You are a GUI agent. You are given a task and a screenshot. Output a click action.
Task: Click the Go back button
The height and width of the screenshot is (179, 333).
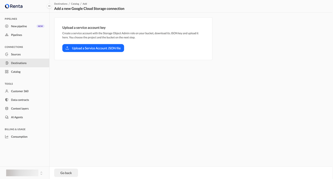pos(66,173)
